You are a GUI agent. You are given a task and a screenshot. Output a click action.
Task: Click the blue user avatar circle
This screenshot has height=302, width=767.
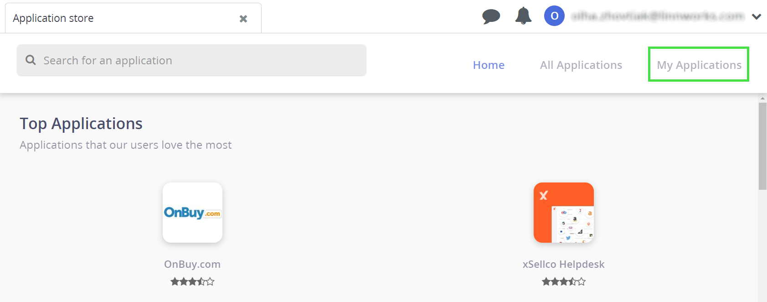point(554,16)
